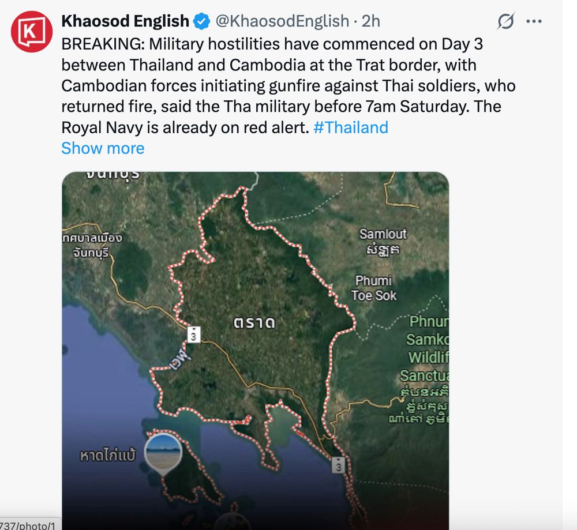Open the Trat map image
The image size is (577, 530).
click(x=256, y=351)
